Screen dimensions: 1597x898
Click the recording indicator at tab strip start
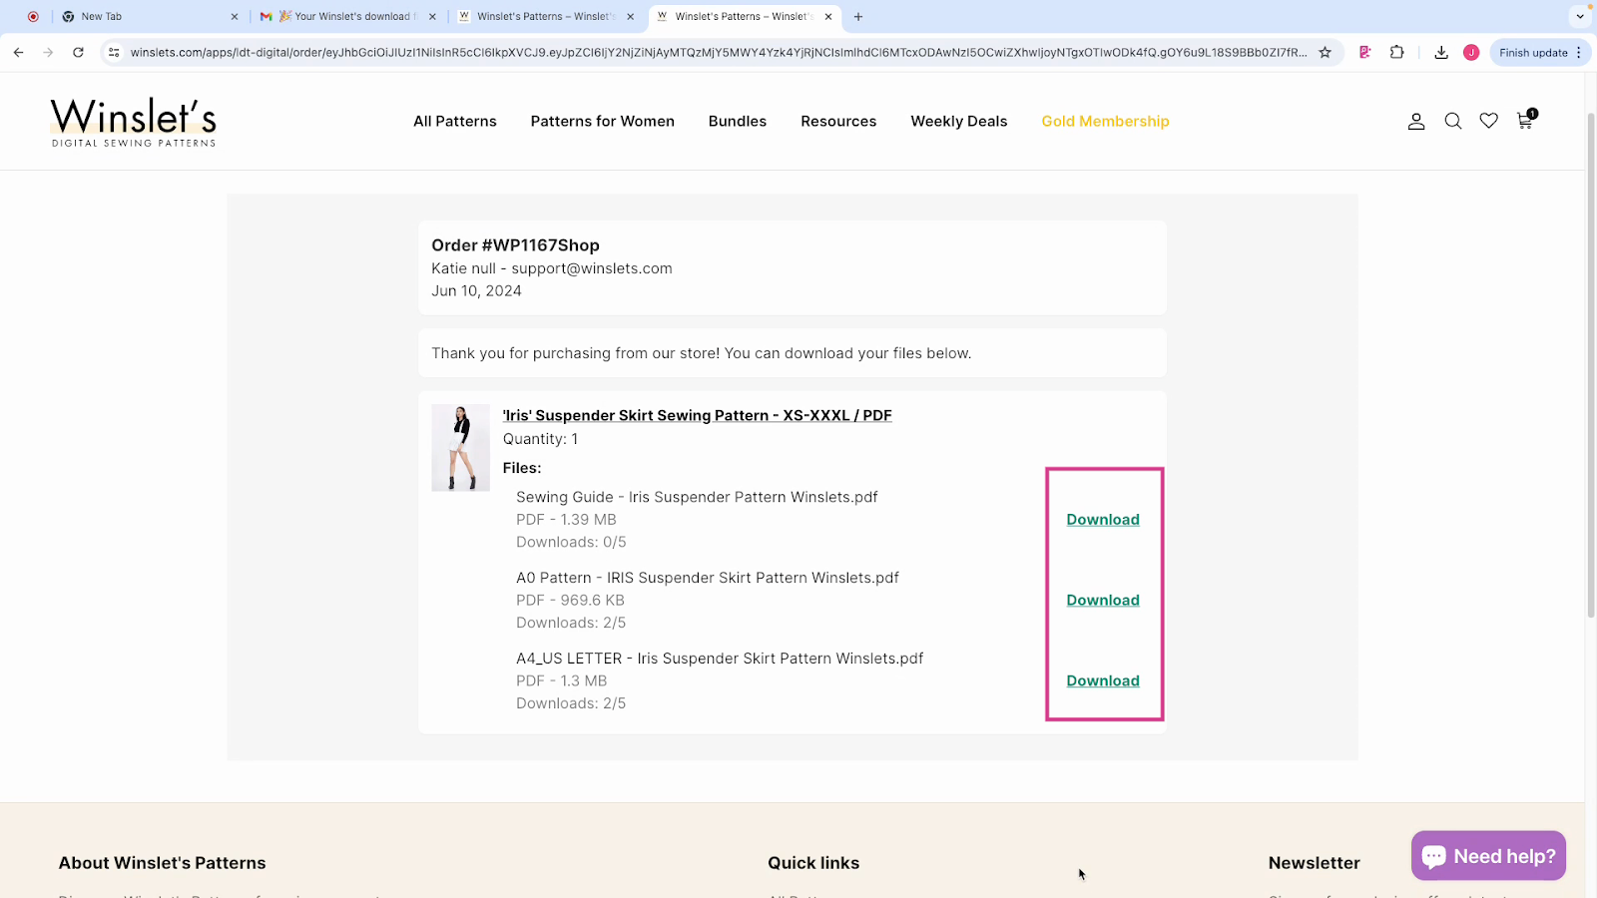tap(33, 17)
